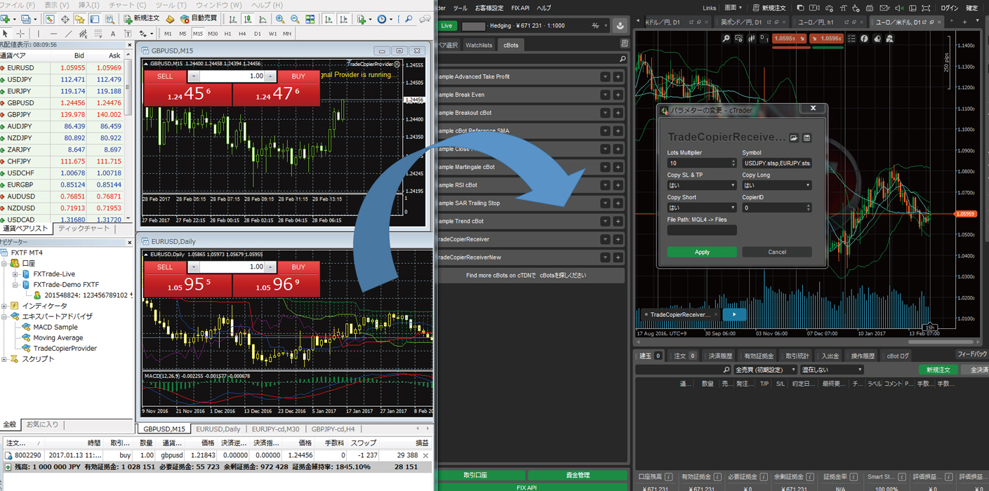Click the Lots Multiplier stepper arrows
Screen dimensions: 989x491
tap(733, 163)
